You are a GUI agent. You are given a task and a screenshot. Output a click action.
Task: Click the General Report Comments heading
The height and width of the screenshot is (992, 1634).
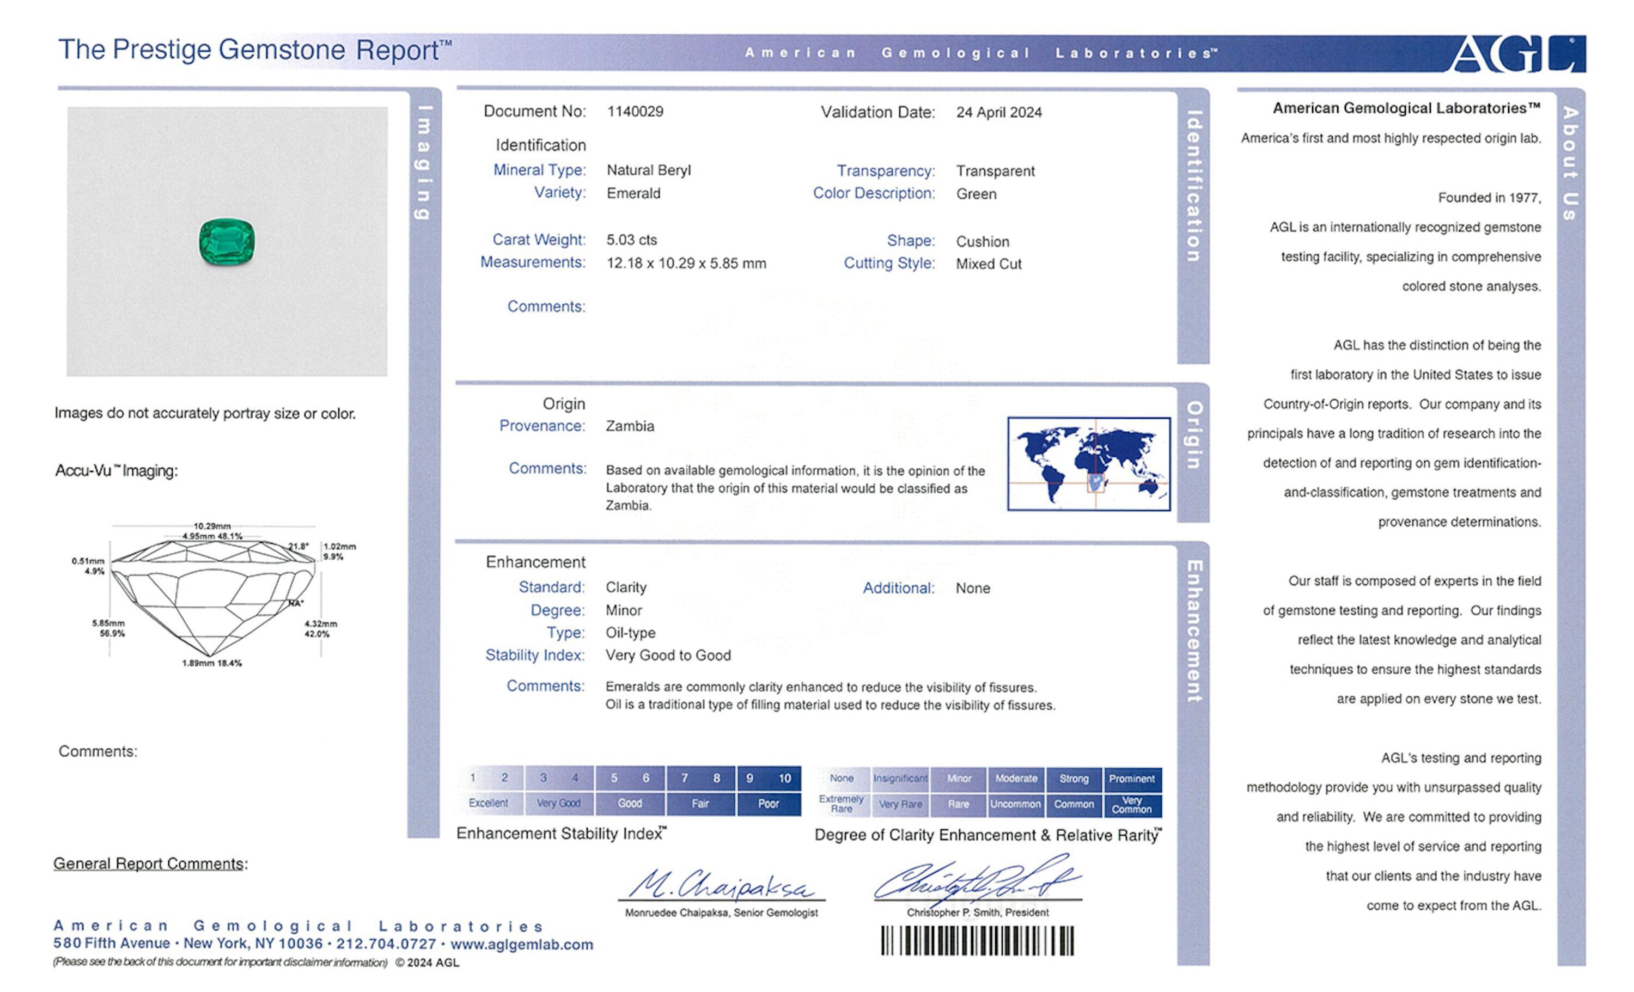pyautogui.click(x=150, y=864)
